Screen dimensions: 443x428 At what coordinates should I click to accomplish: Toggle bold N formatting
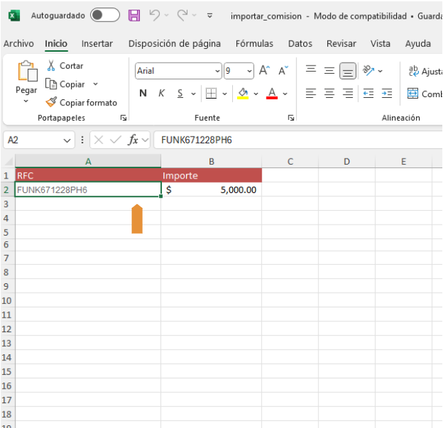coord(143,93)
